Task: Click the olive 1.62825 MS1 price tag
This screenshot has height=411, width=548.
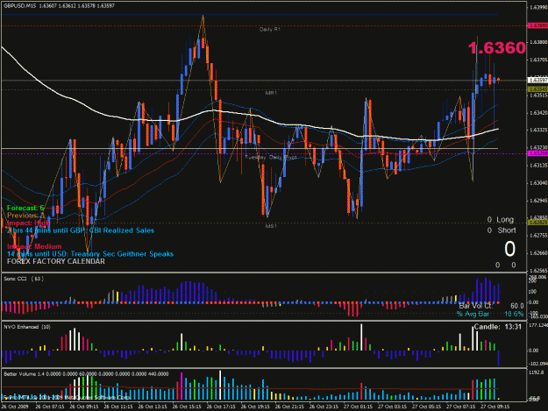Action: pos(537,223)
